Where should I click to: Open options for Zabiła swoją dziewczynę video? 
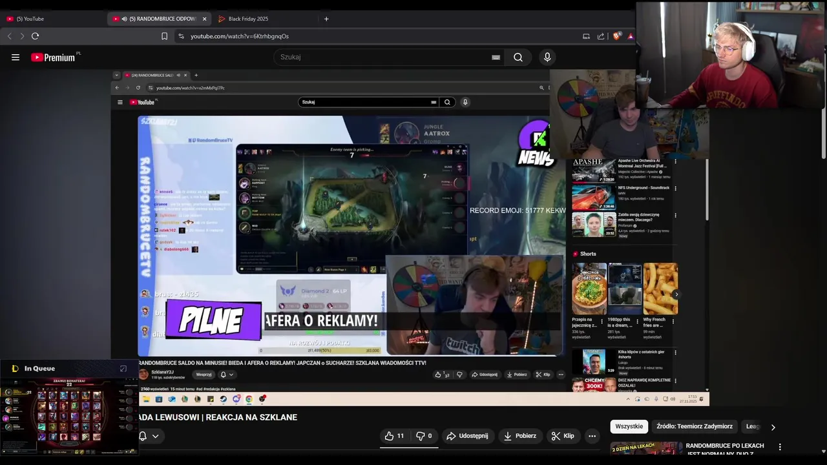click(675, 216)
